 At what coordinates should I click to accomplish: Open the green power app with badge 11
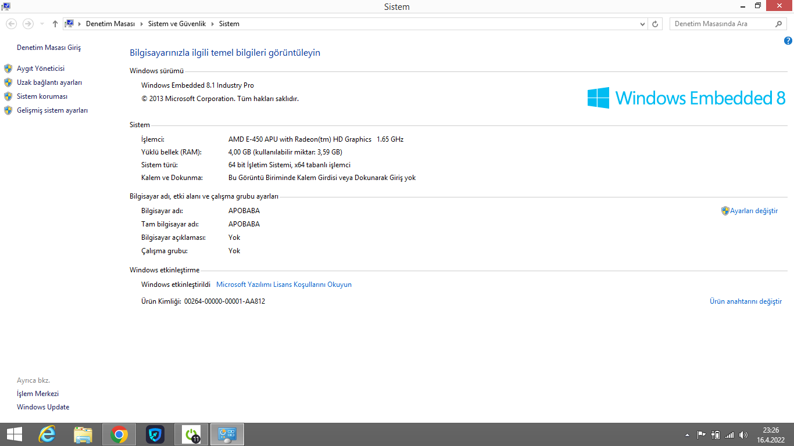click(x=191, y=434)
